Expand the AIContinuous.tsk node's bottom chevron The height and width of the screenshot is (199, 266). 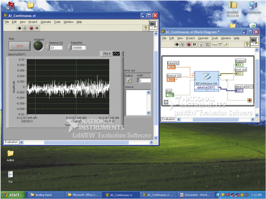coord(207,90)
